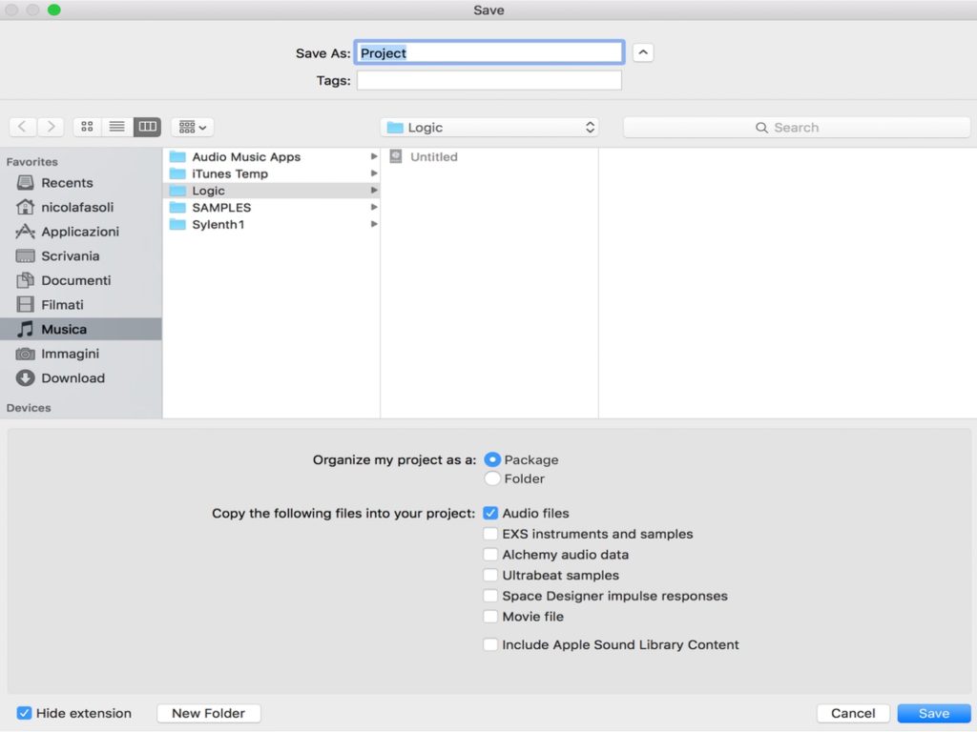Collapse the dialog with the chevron button
977x732 pixels.
[643, 52]
